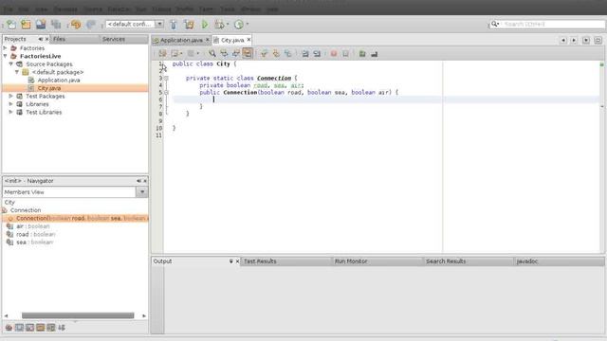Viewport: 607px width, 341px height.
Task: Toggle Highlight Search in editor toolbar
Action: pos(248,53)
